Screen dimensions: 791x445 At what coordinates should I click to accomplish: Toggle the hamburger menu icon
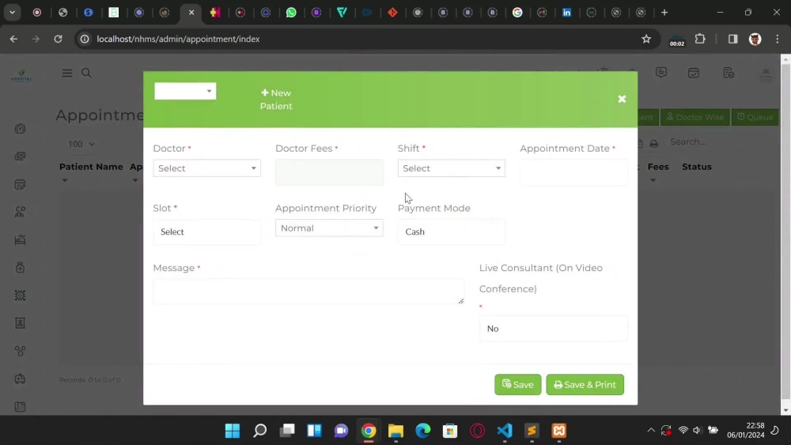click(67, 73)
